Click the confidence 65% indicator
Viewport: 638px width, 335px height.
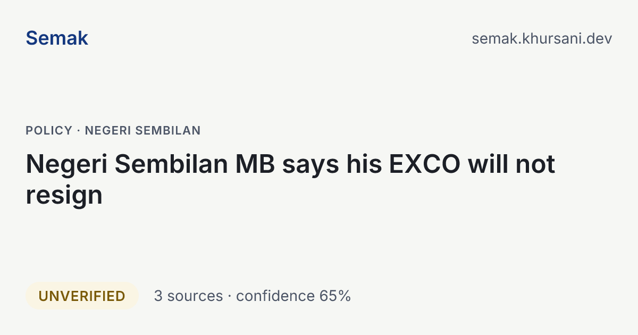click(293, 296)
